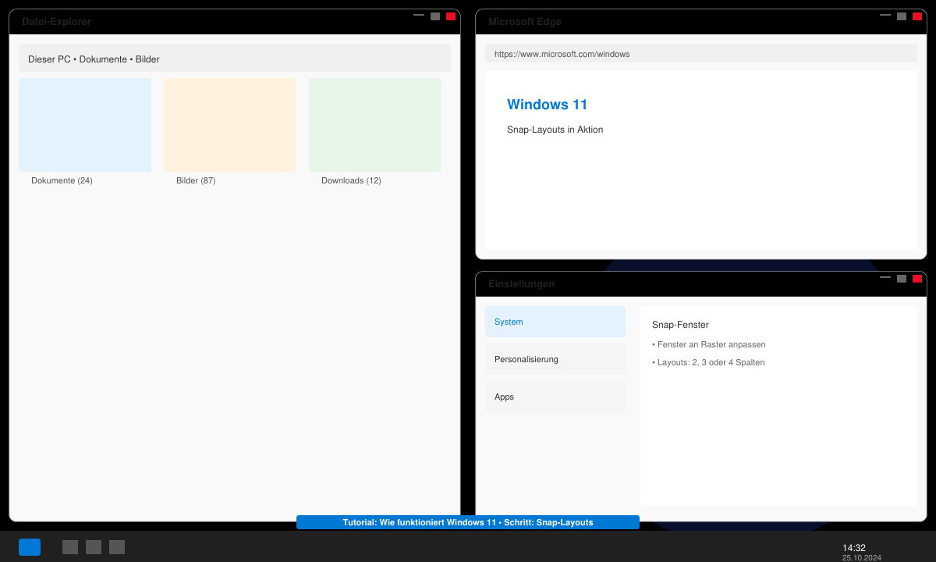Screen dimensions: 936x562
Task: Click the Windows 11 heading in Edge
Action: pyautogui.click(x=547, y=105)
